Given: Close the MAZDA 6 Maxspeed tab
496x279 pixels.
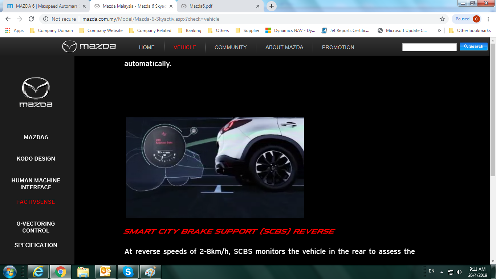Looking at the screenshot, I should tap(84, 6).
